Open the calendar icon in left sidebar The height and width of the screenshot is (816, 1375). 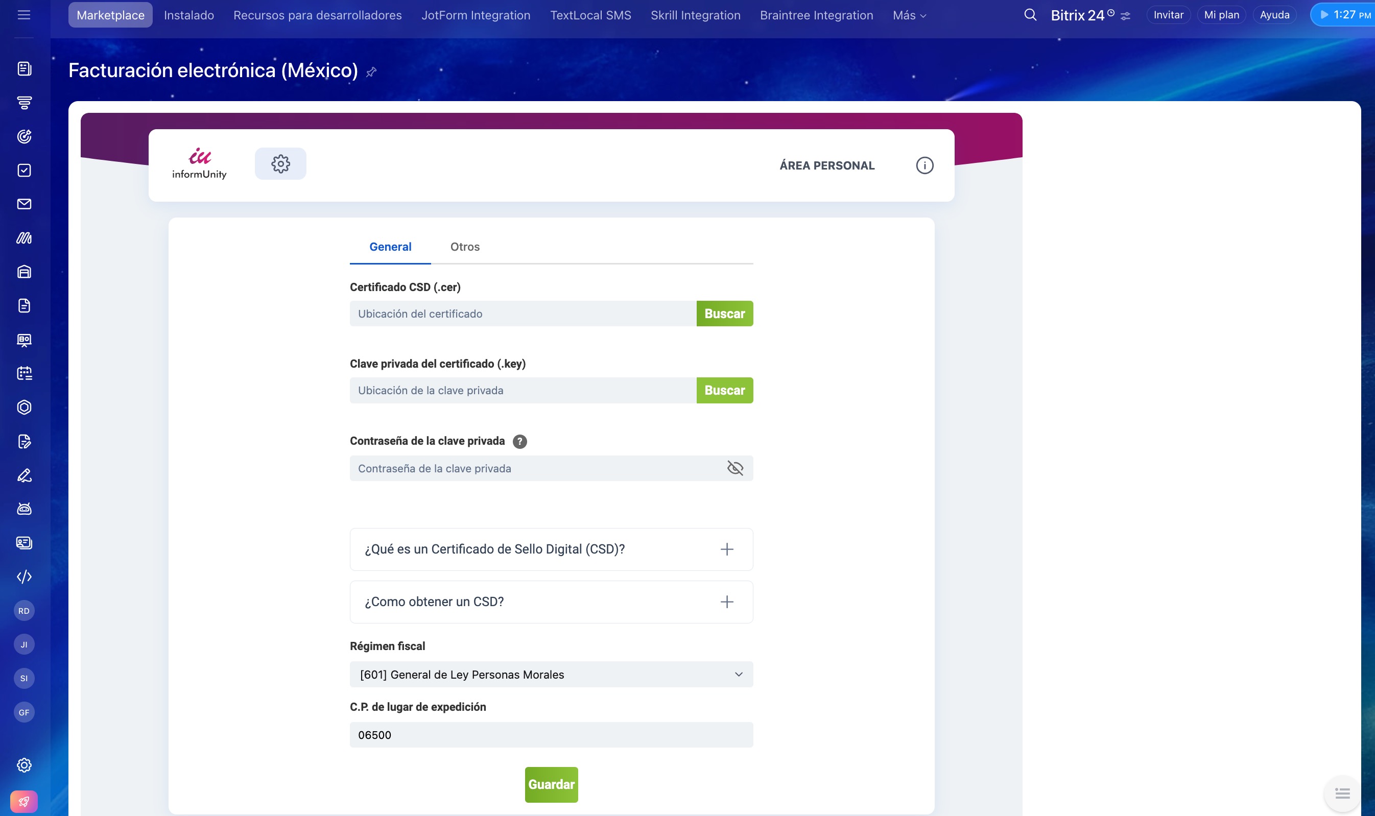[x=24, y=373]
